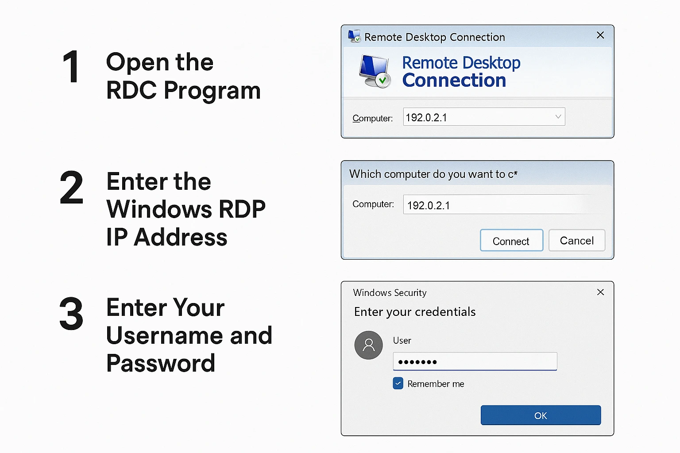Close the Windows Security dialog

tap(600, 292)
